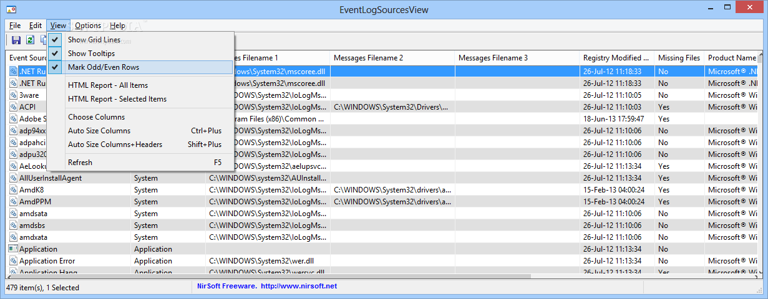768x299 pixels.
Task: Click the "Yes" Missing Files cell in the ACPI row
Action: [664, 107]
